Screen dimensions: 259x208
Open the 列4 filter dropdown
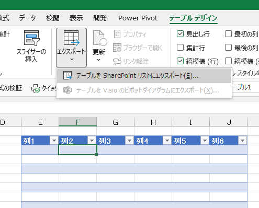click(x=167, y=141)
